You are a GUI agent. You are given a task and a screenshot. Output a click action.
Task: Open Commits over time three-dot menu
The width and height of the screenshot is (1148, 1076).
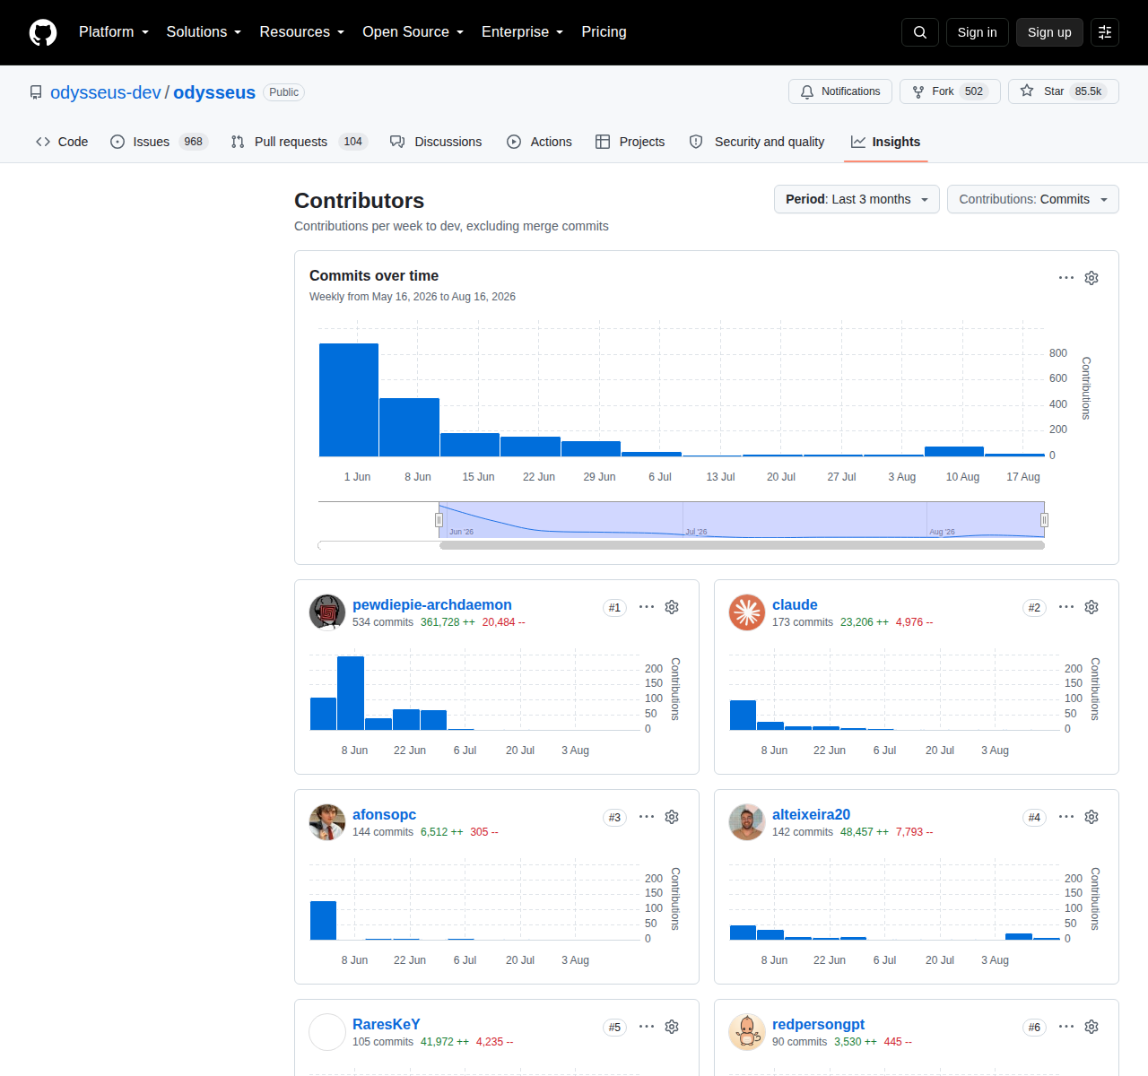click(1066, 278)
